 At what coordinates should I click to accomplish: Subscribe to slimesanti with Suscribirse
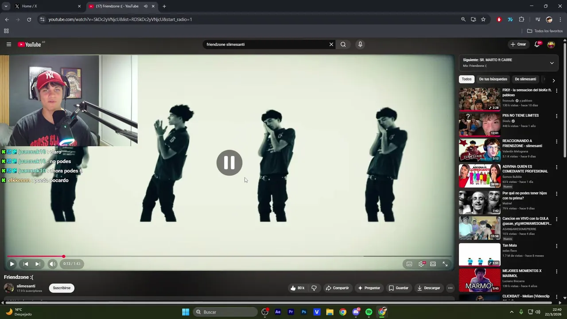(62, 288)
